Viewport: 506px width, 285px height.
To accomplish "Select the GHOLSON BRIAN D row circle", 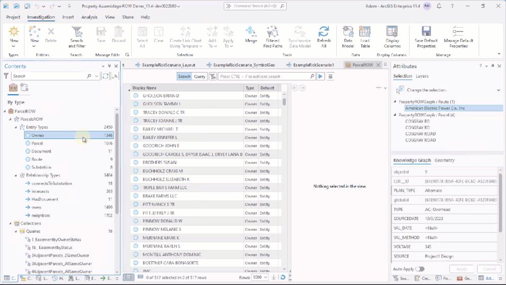I will point(136,96).
